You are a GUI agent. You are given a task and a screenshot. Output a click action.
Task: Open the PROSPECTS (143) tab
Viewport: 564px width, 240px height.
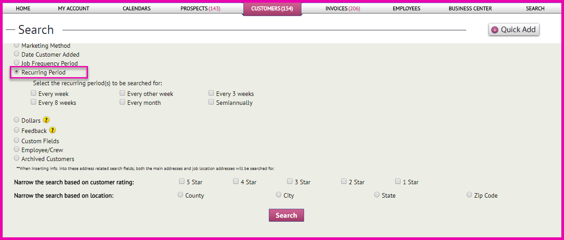click(x=200, y=8)
